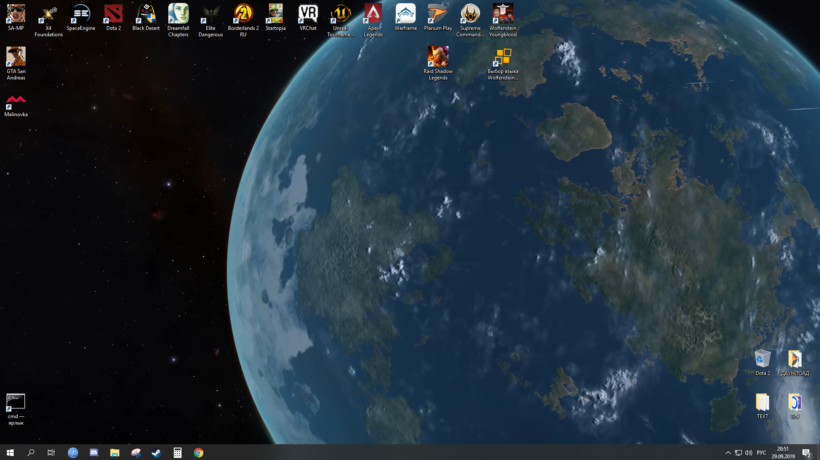Select the Elite Dangerous shortcut
Image resolution: width=820 pixels, height=460 pixels.
coord(211,21)
